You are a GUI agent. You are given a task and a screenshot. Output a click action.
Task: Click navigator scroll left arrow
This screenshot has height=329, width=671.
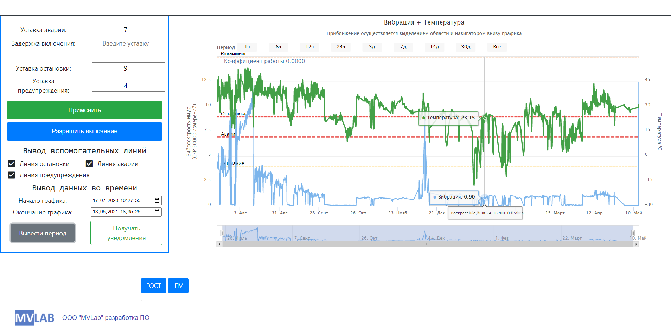coord(219,244)
